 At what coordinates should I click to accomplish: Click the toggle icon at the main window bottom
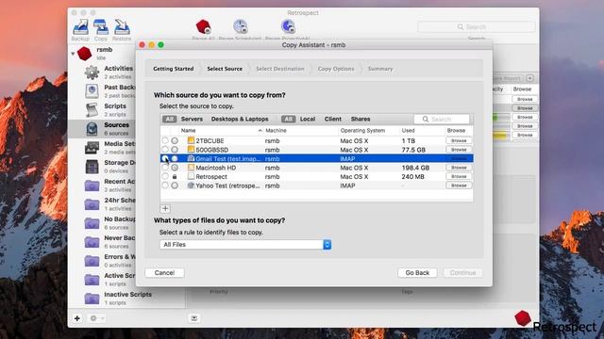[194, 318]
